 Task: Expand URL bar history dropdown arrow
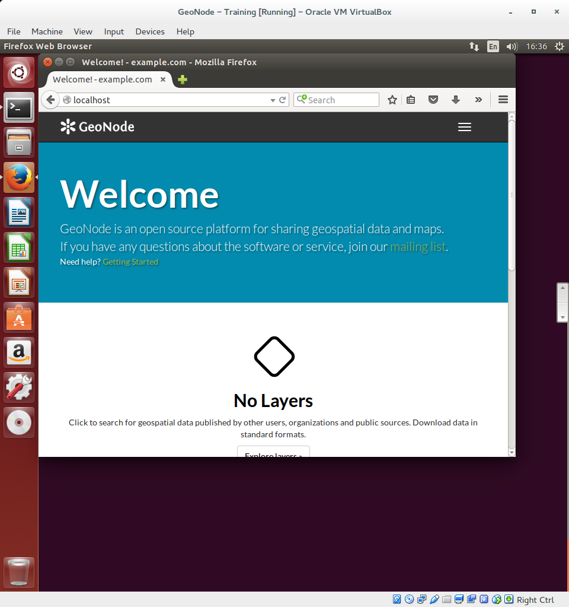(x=273, y=100)
